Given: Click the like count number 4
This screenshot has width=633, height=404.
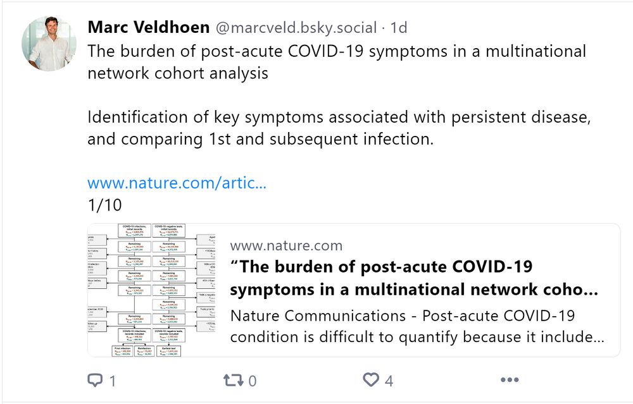Looking at the screenshot, I should tap(389, 381).
